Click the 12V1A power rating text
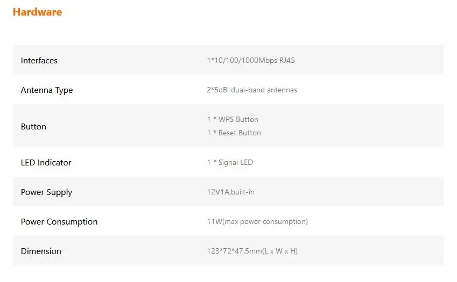The height and width of the screenshot is (282, 457). click(217, 192)
